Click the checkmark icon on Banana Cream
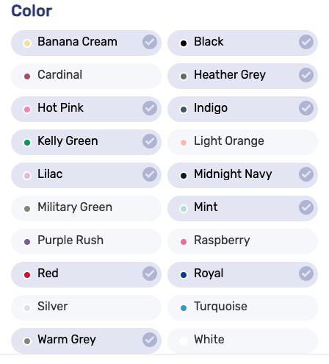329x364 pixels. (x=150, y=42)
